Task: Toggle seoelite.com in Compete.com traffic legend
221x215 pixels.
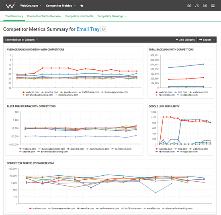Action: (152, 209)
